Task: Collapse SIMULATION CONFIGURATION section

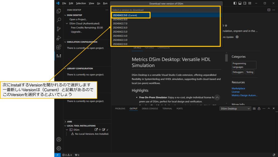Action: (x=65, y=42)
